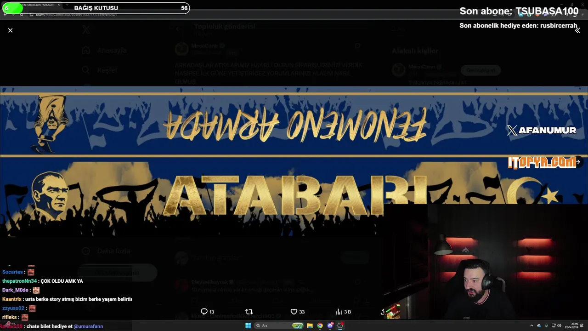This screenshot has width=588, height=331.
Task: Close the MecoCann browser tab
Action: 59,5
